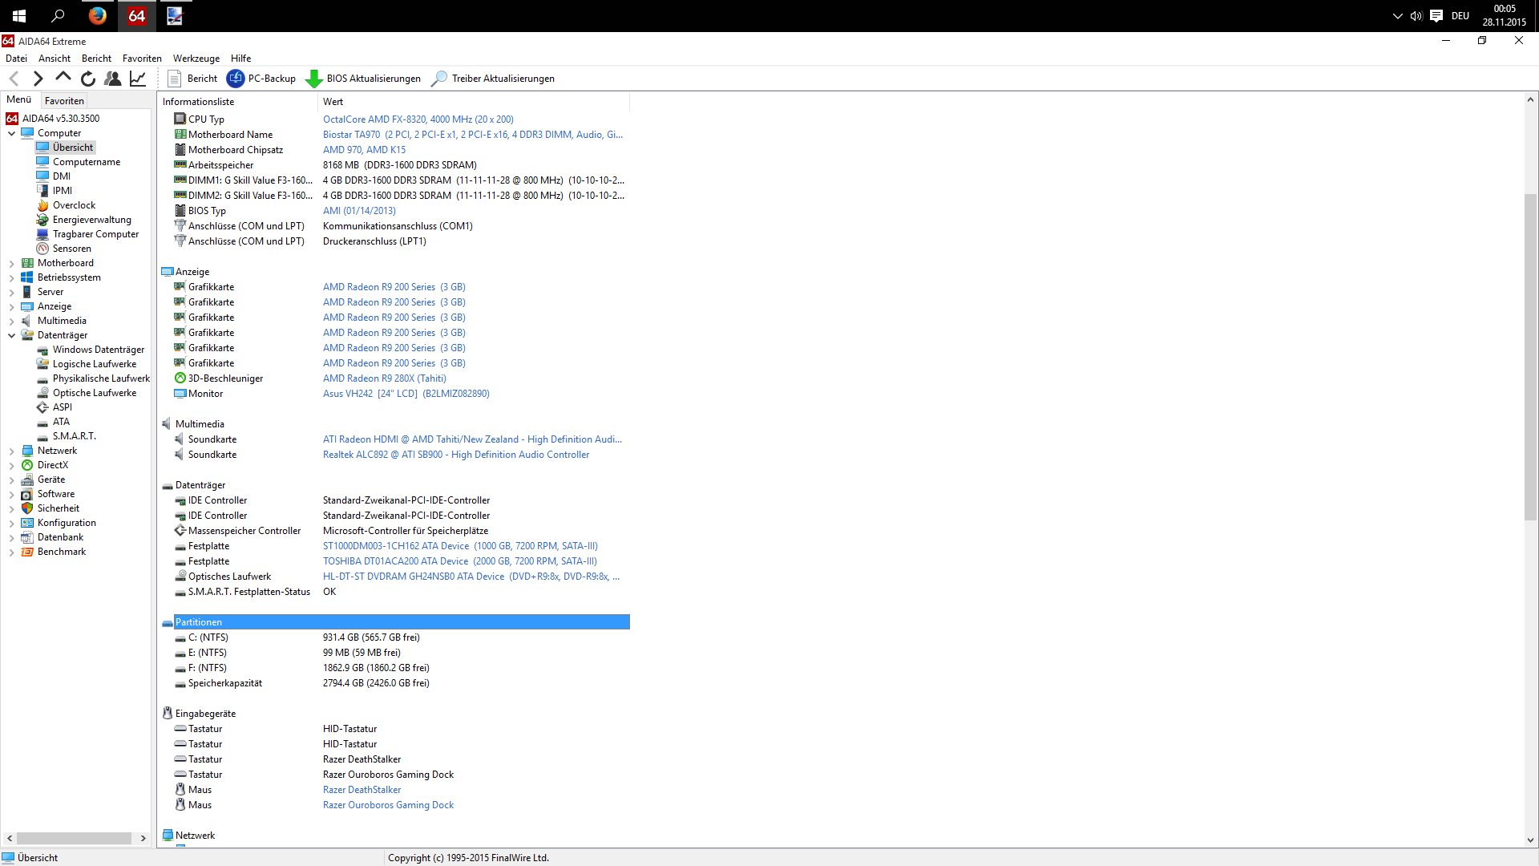Viewport: 1539px width, 866px height.
Task: Expand the Benchmark tree node
Action: 12,552
